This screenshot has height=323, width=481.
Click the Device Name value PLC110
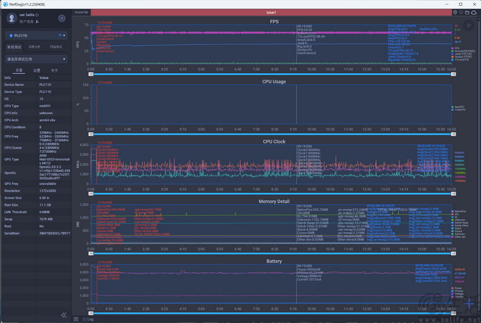45,85
